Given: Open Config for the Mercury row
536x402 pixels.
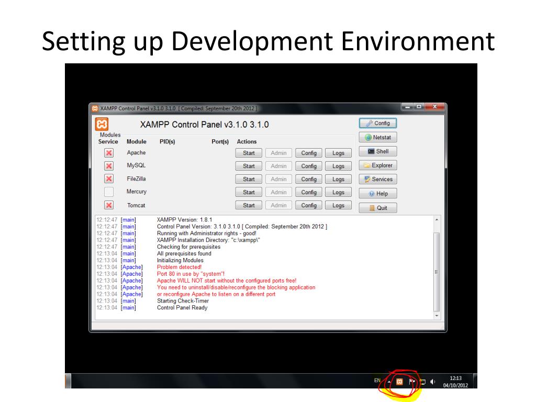Looking at the screenshot, I should click(x=309, y=192).
